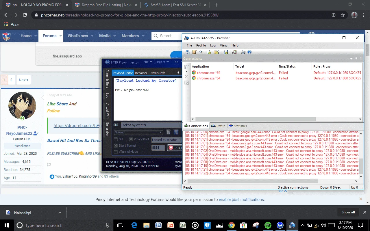Open Microsoft Edge from the taskbar
This screenshot has width=370, height=231.
134,225
